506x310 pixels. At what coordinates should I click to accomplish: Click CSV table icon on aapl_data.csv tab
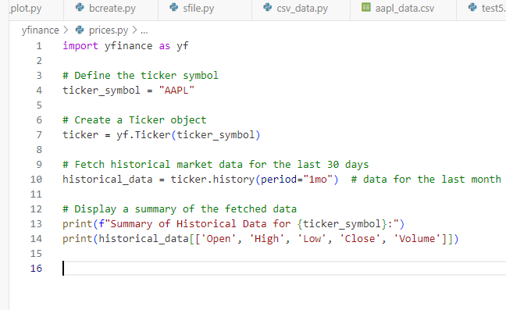coord(366,7)
